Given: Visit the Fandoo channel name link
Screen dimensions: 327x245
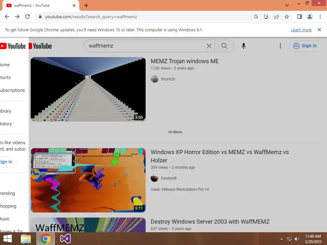Looking at the screenshot, I should (169, 178).
